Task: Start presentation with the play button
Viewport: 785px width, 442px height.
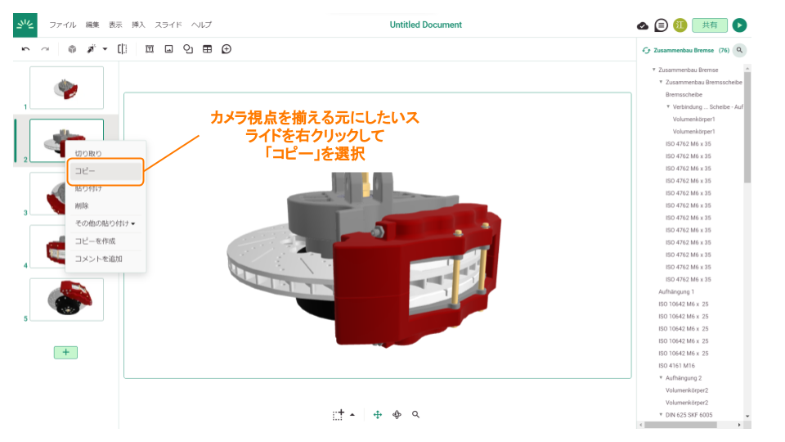Action: tap(739, 25)
